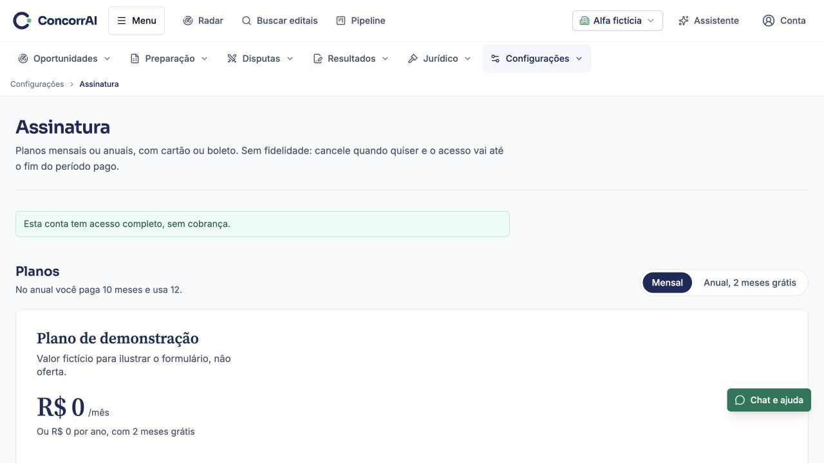Open the Disputas menu label
This screenshot has width=824, height=463.
261,59
